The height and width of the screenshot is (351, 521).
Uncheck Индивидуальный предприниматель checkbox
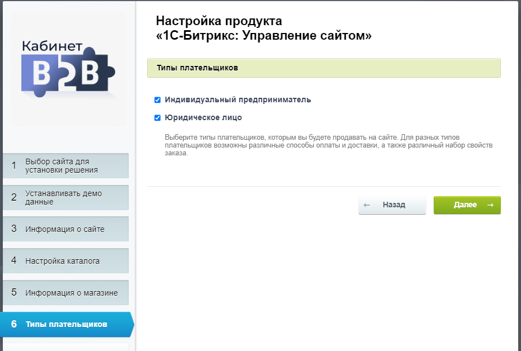[x=157, y=100]
